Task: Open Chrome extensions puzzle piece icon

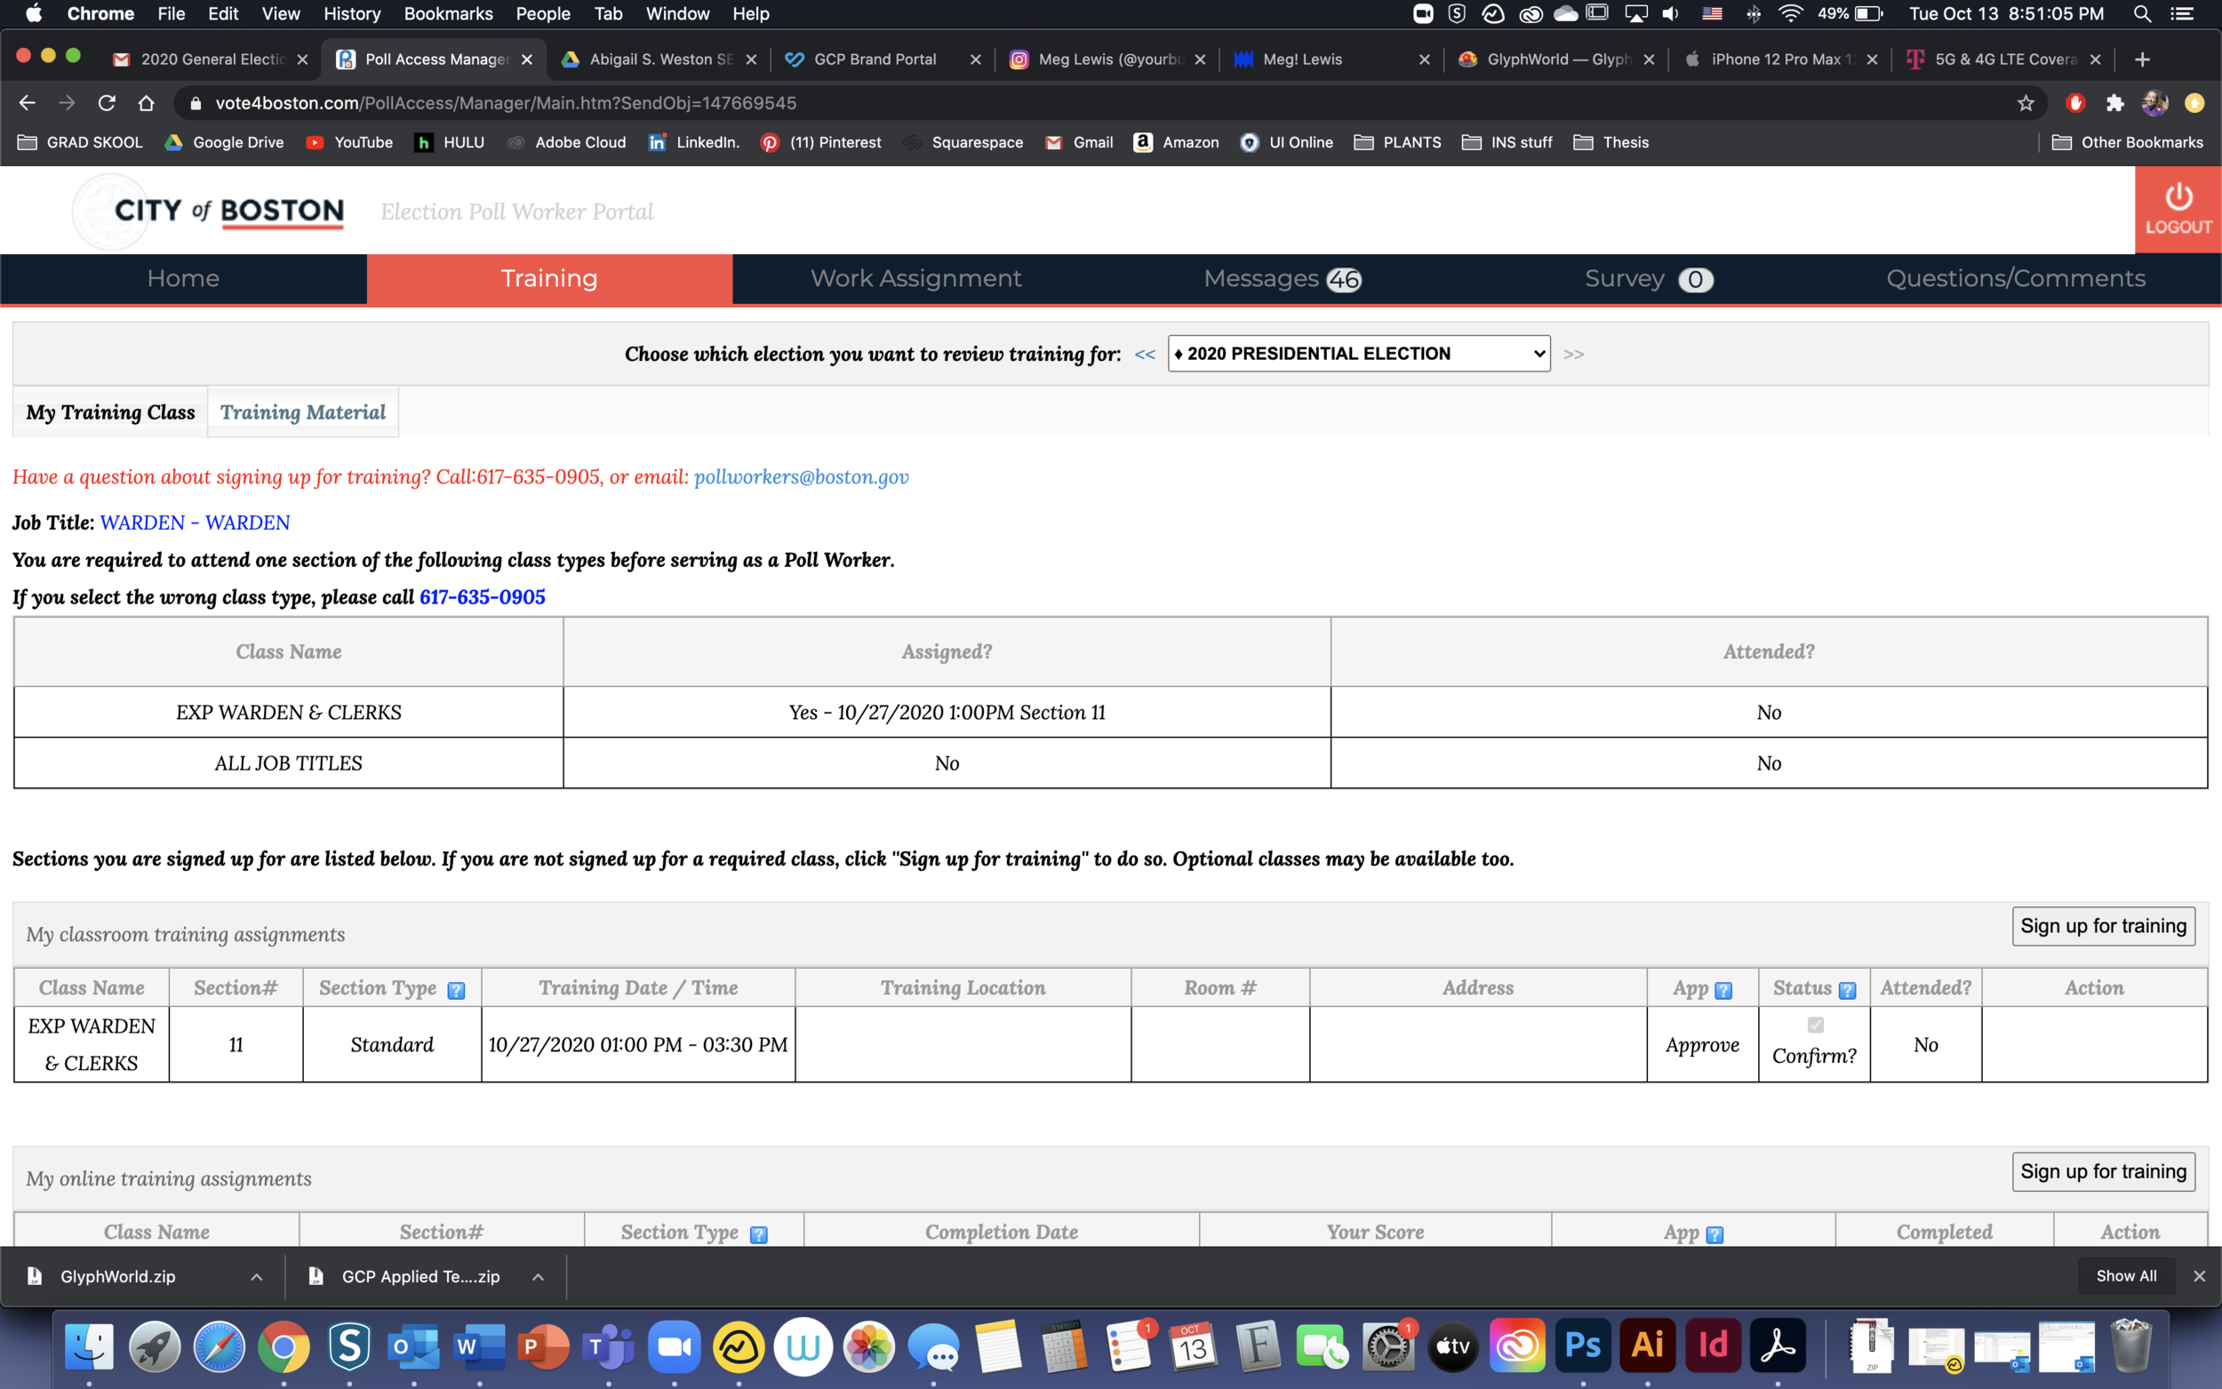Action: 2114,103
